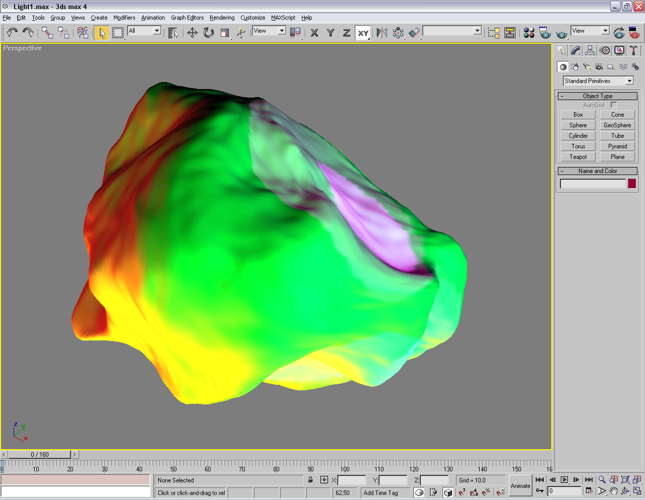
Task: Enable the AutoGrid checkbox
Action: click(614, 105)
